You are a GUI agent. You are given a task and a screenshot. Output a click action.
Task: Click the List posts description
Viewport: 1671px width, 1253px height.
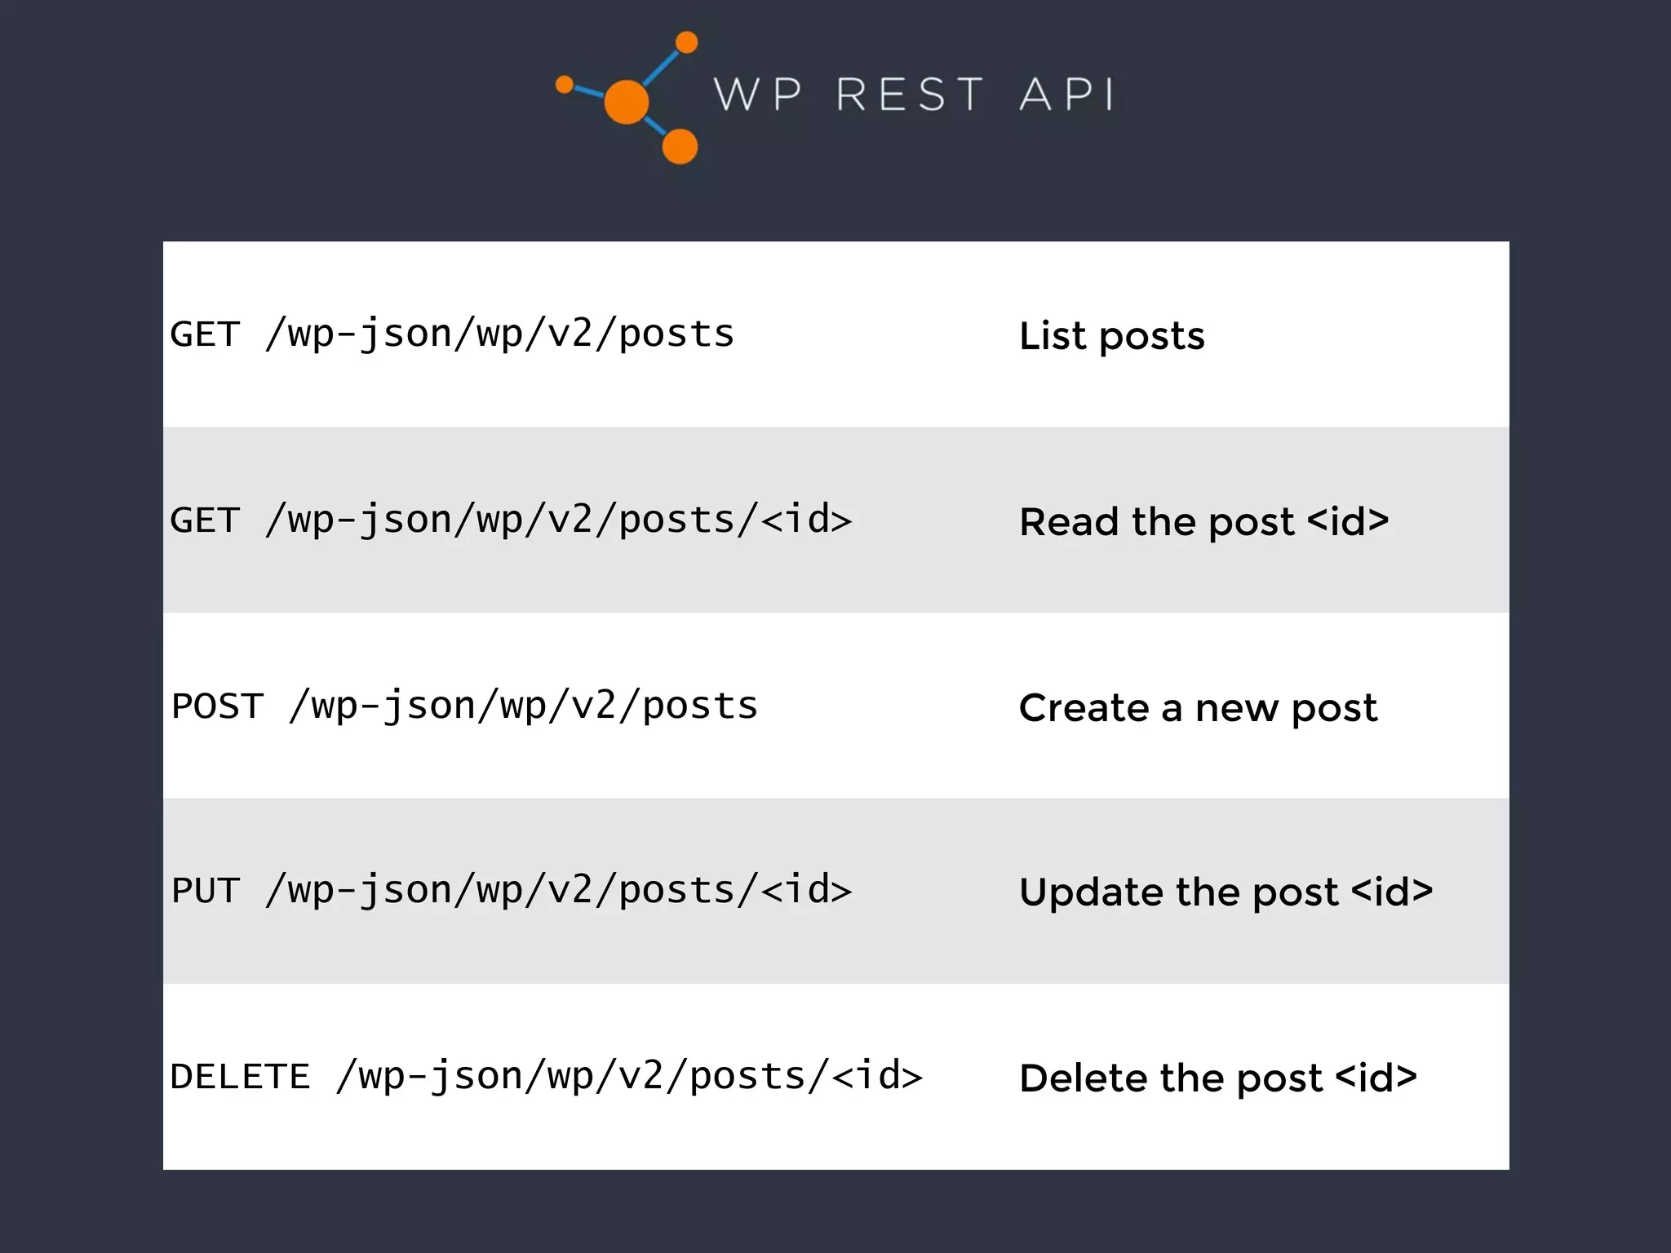point(1112,337)
